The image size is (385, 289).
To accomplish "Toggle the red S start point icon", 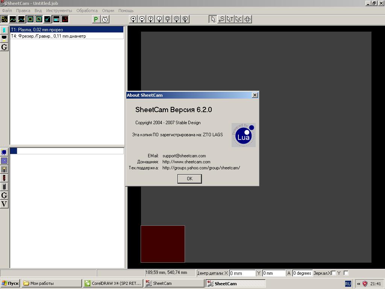I will click(65, 19).
